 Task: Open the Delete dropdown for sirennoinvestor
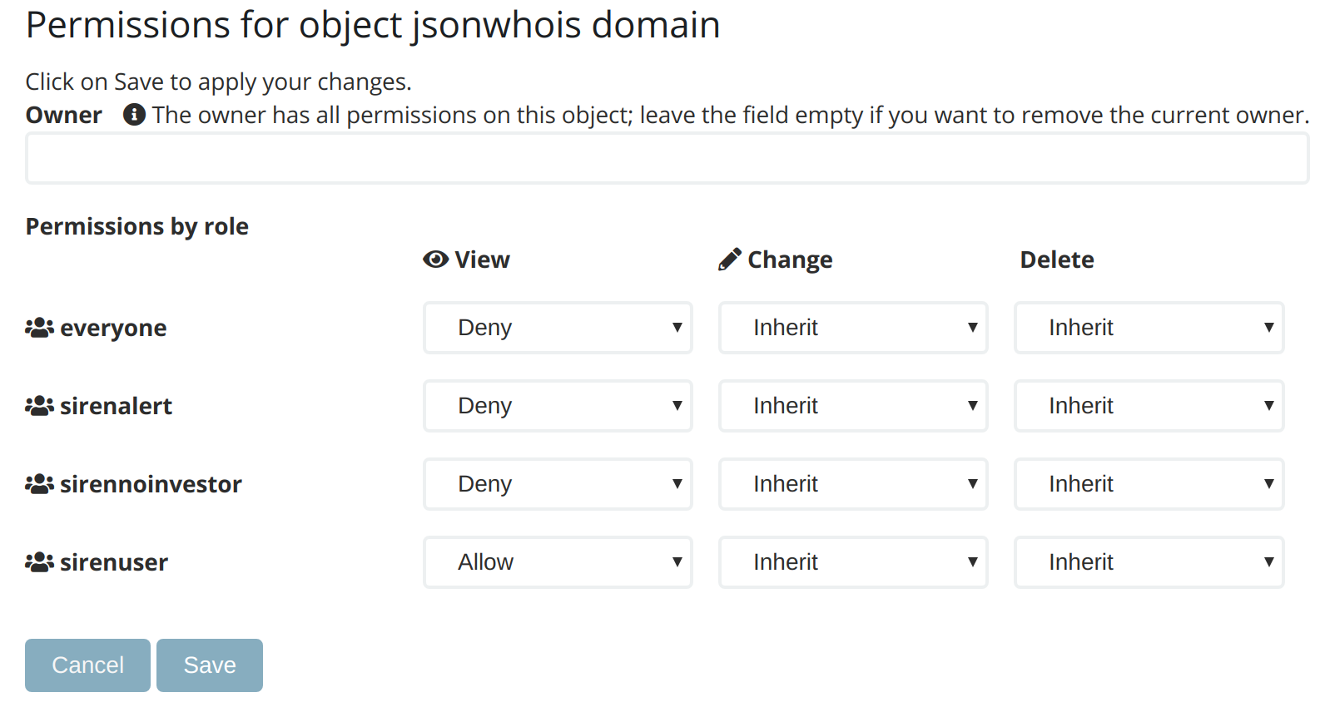pos(1149,484)
